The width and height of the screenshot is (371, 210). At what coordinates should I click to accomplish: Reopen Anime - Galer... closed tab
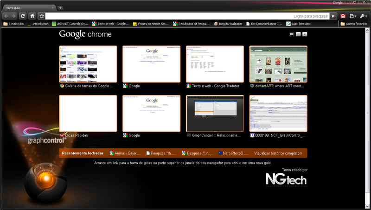pos(125,153)
